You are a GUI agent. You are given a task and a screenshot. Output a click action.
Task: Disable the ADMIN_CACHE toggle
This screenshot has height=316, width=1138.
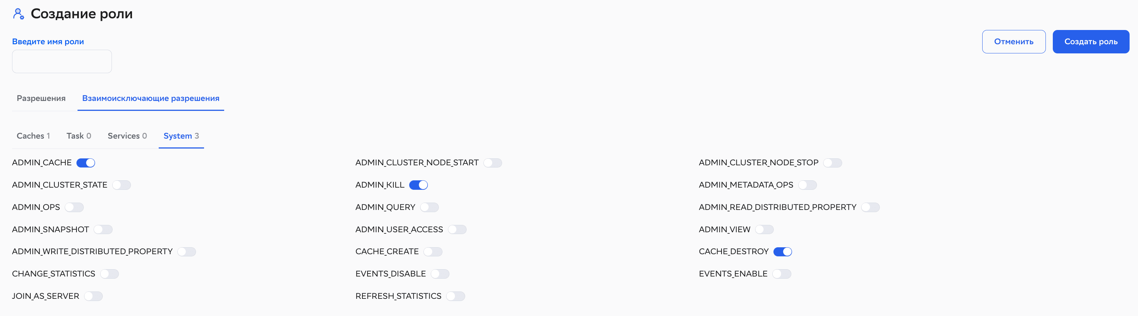(86, 163)
